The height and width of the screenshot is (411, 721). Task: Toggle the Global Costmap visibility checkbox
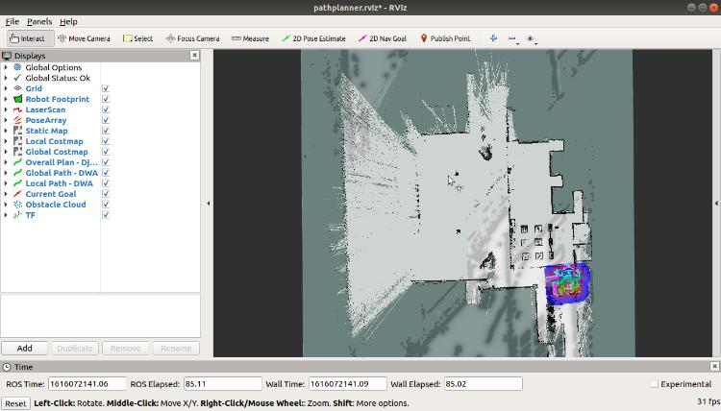[x=106, y=152]
